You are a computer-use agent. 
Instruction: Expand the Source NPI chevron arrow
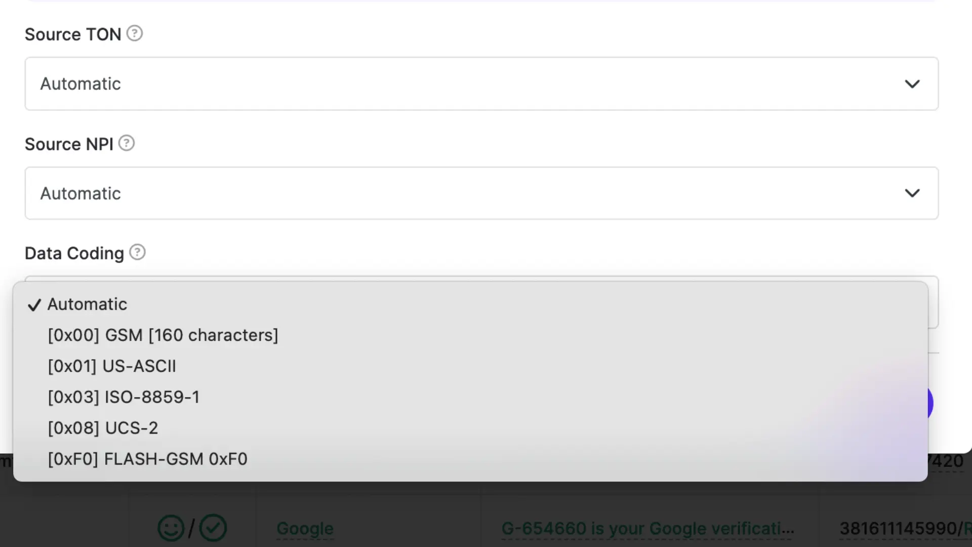click(x=912, y=193)
